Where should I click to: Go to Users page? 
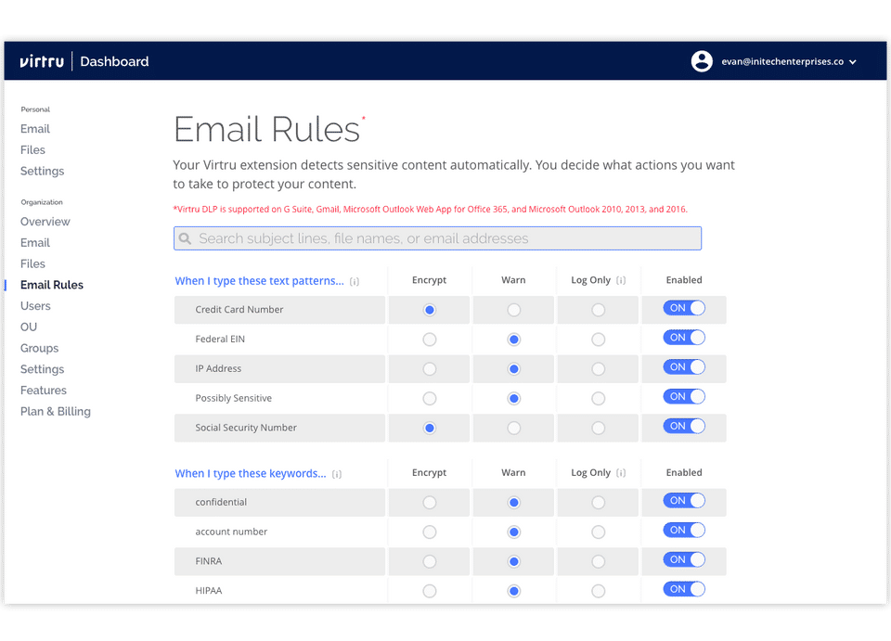tap(35, 306)
